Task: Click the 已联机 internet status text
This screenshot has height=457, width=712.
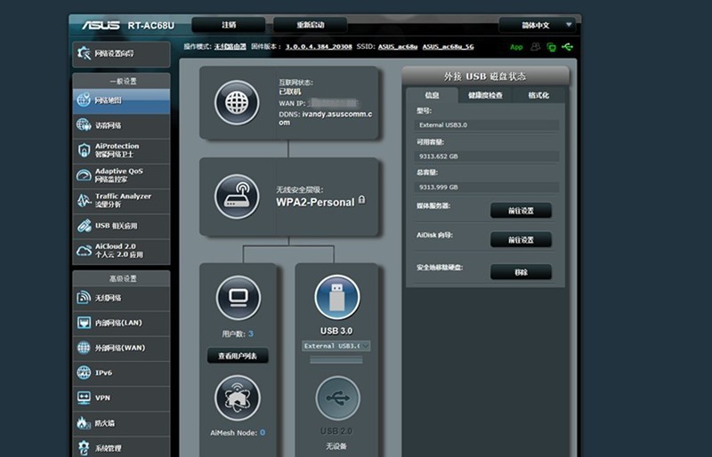Action: 290,92
